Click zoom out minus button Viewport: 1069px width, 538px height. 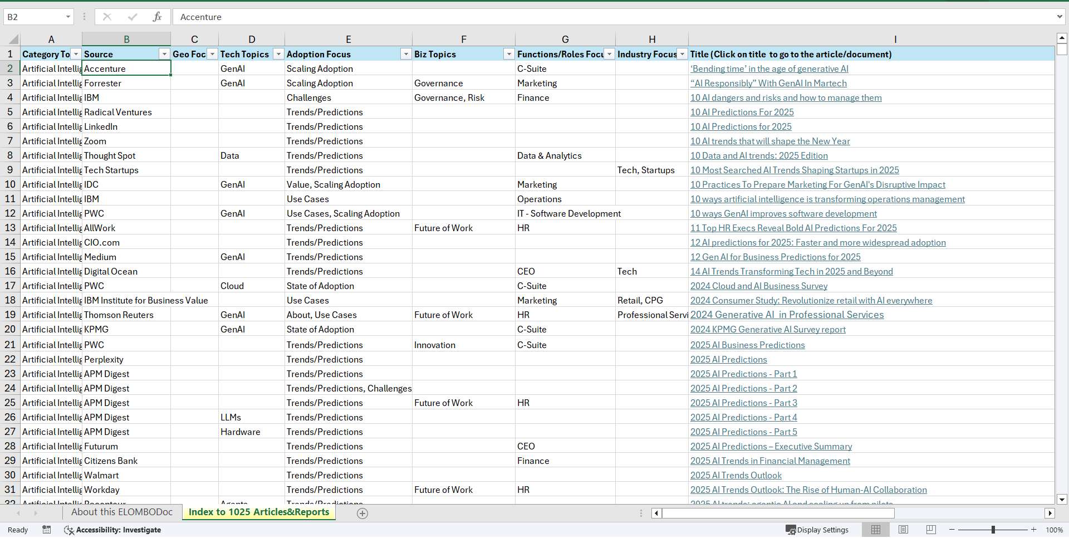(x=952, y=530)
